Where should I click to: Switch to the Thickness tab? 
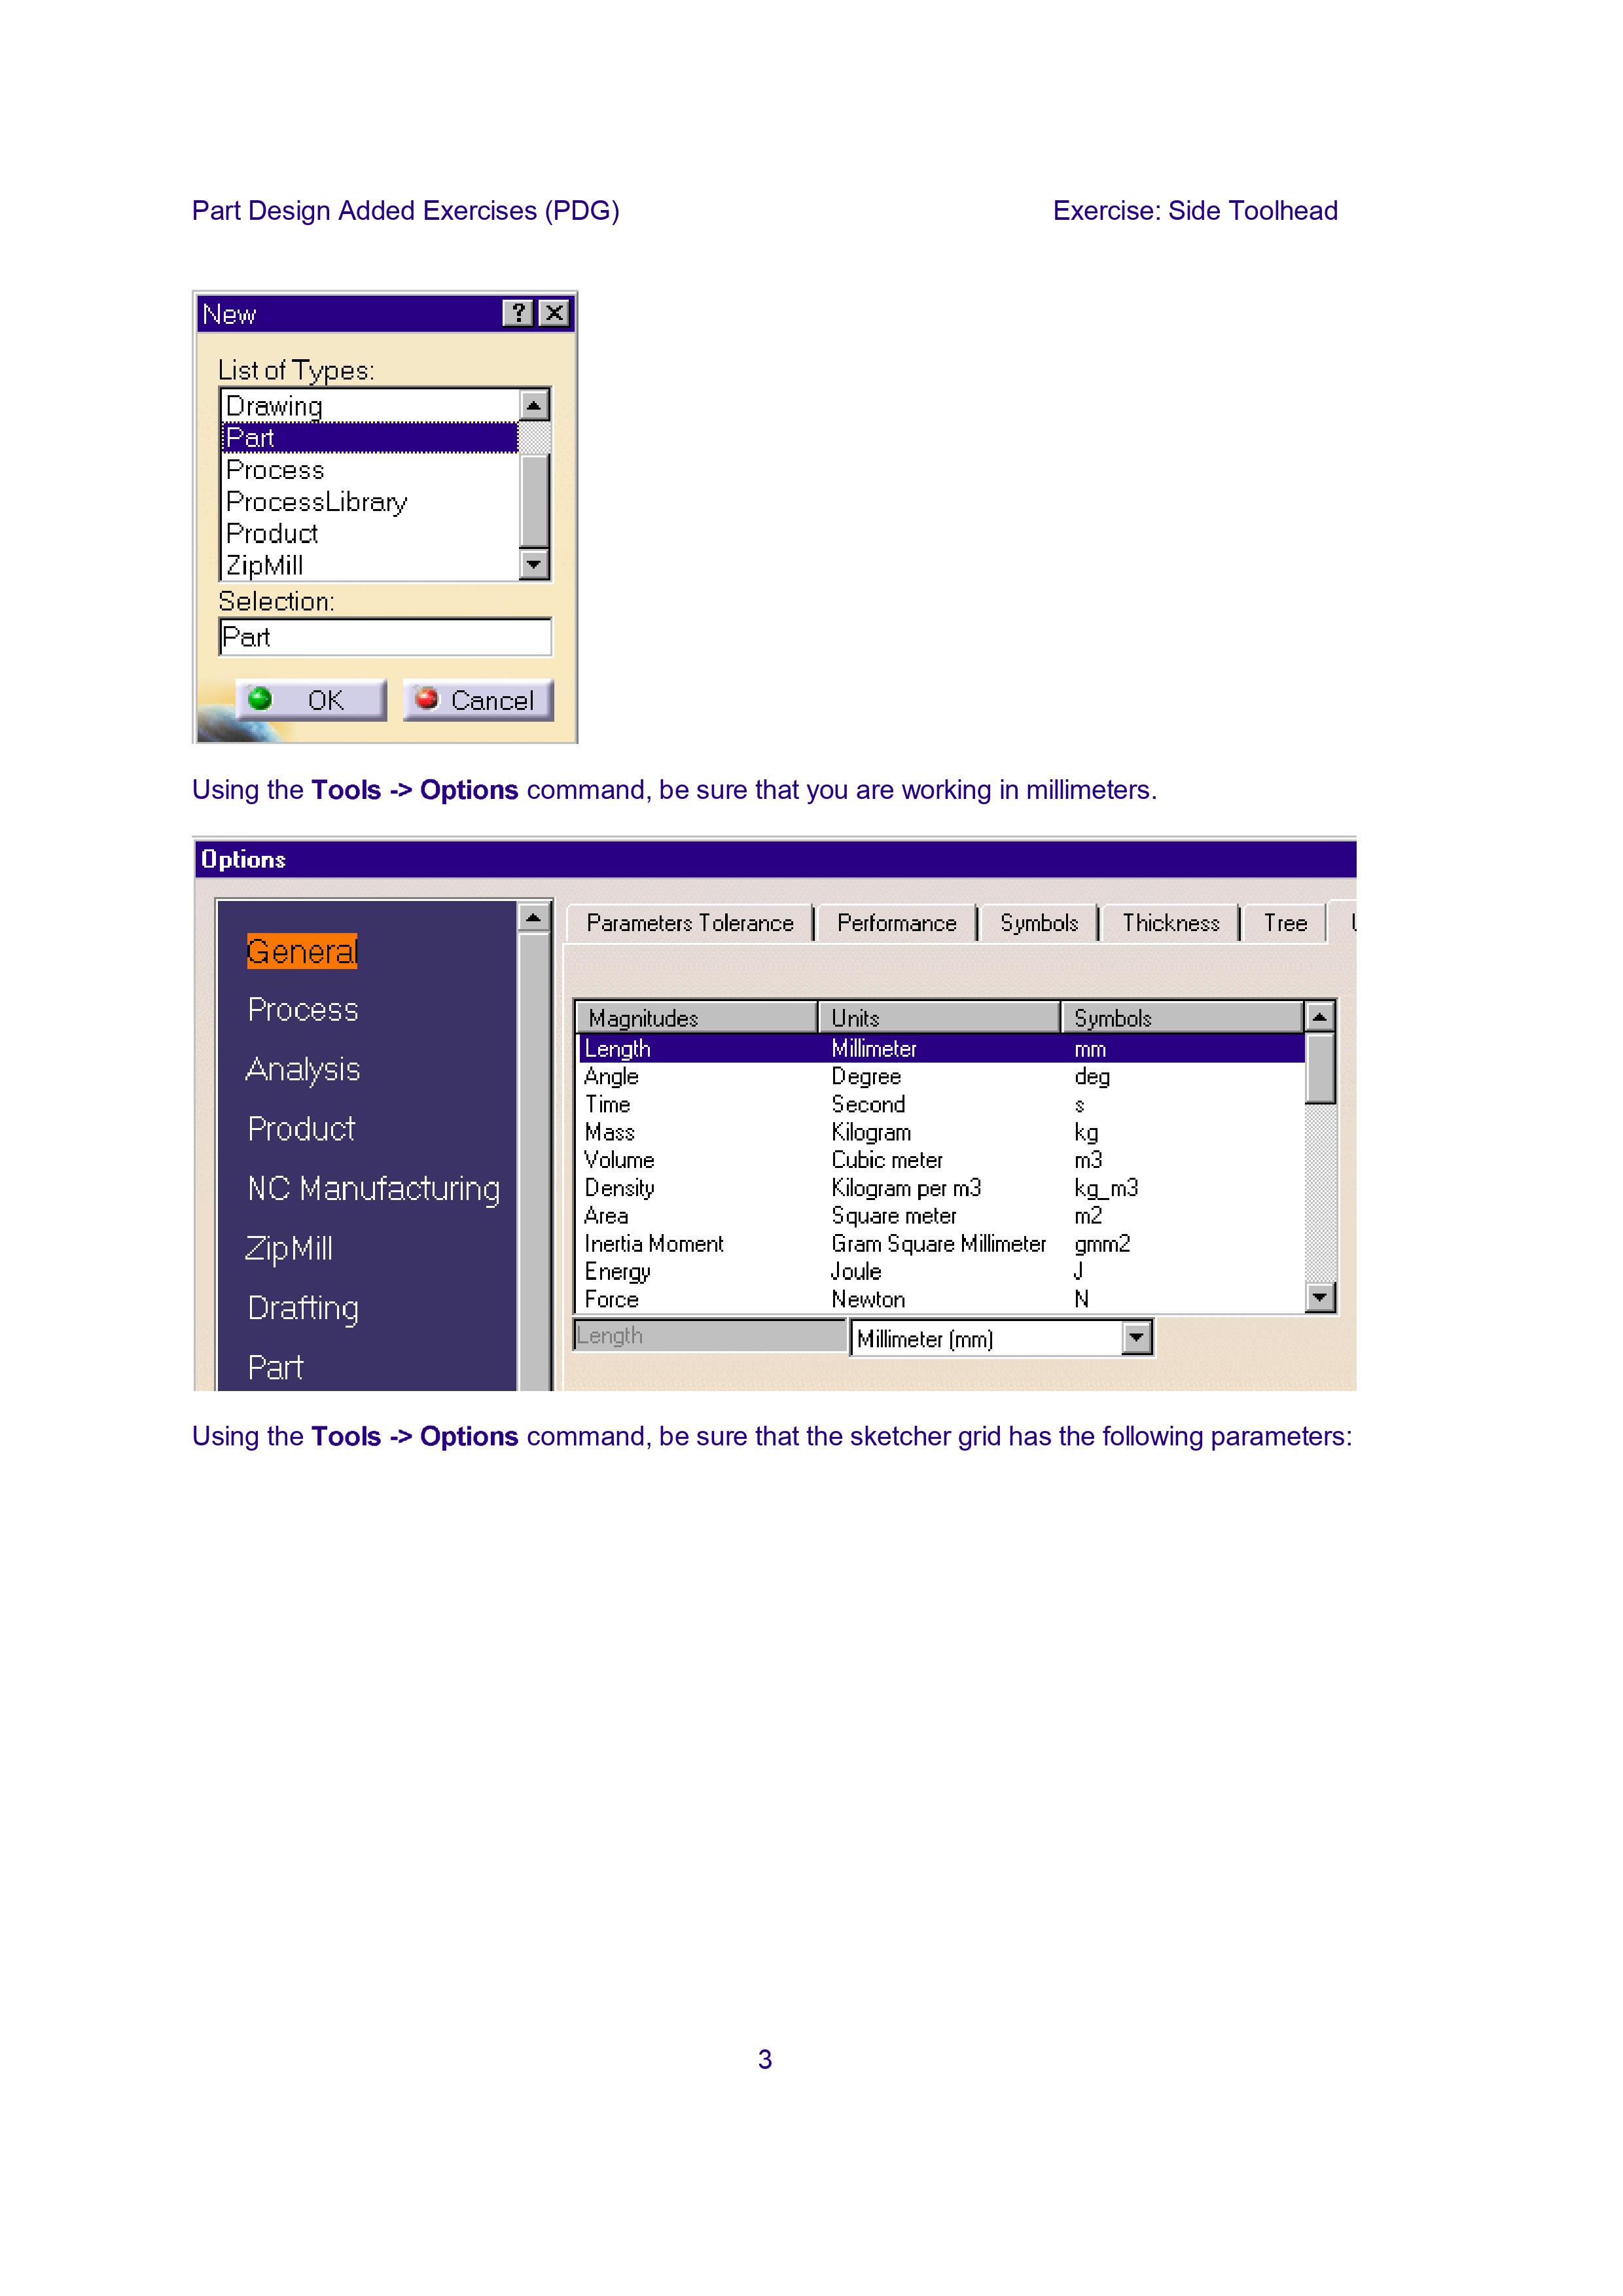pos(1170,923)
